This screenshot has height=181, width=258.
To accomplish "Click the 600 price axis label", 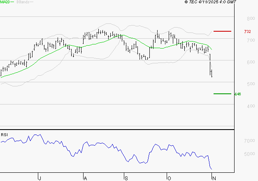I will tap(251, 62).
